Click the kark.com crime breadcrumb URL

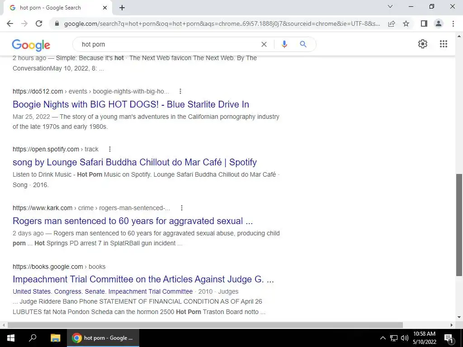pyautogui.click(x=91, y=208)
